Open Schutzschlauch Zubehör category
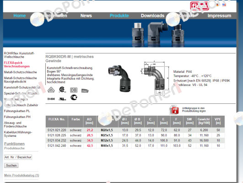The image size is (243, 183). tap(21, 105)
